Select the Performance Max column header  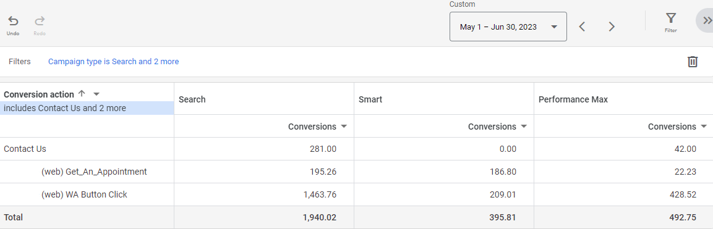(x=573, y=99)
